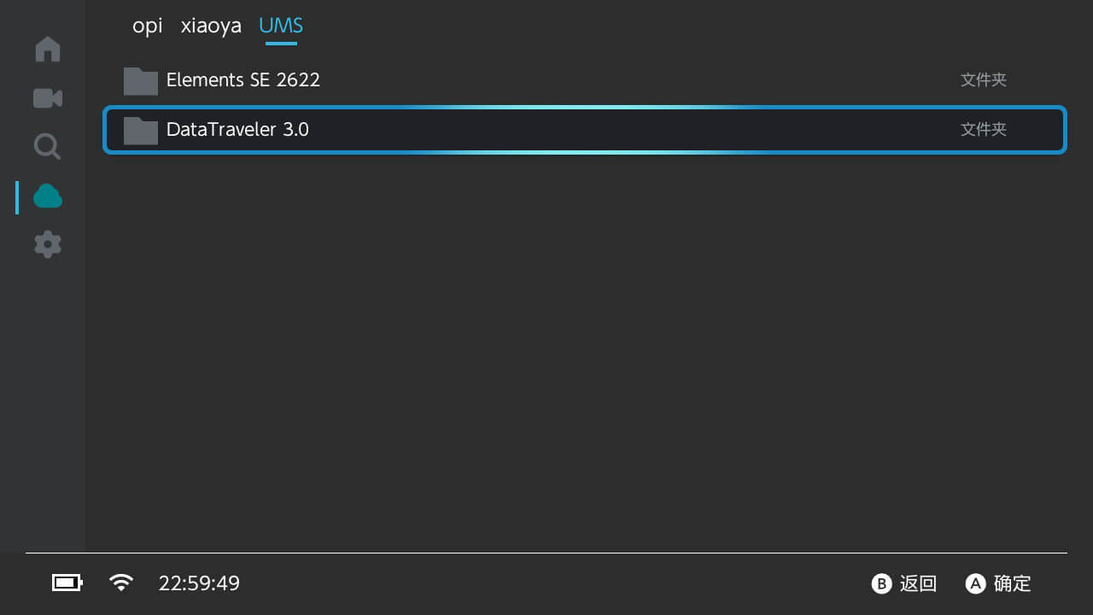Open the video camera section icon
Image resolution: width=1093 pixels, height=615 pixels.
point(48,98)
